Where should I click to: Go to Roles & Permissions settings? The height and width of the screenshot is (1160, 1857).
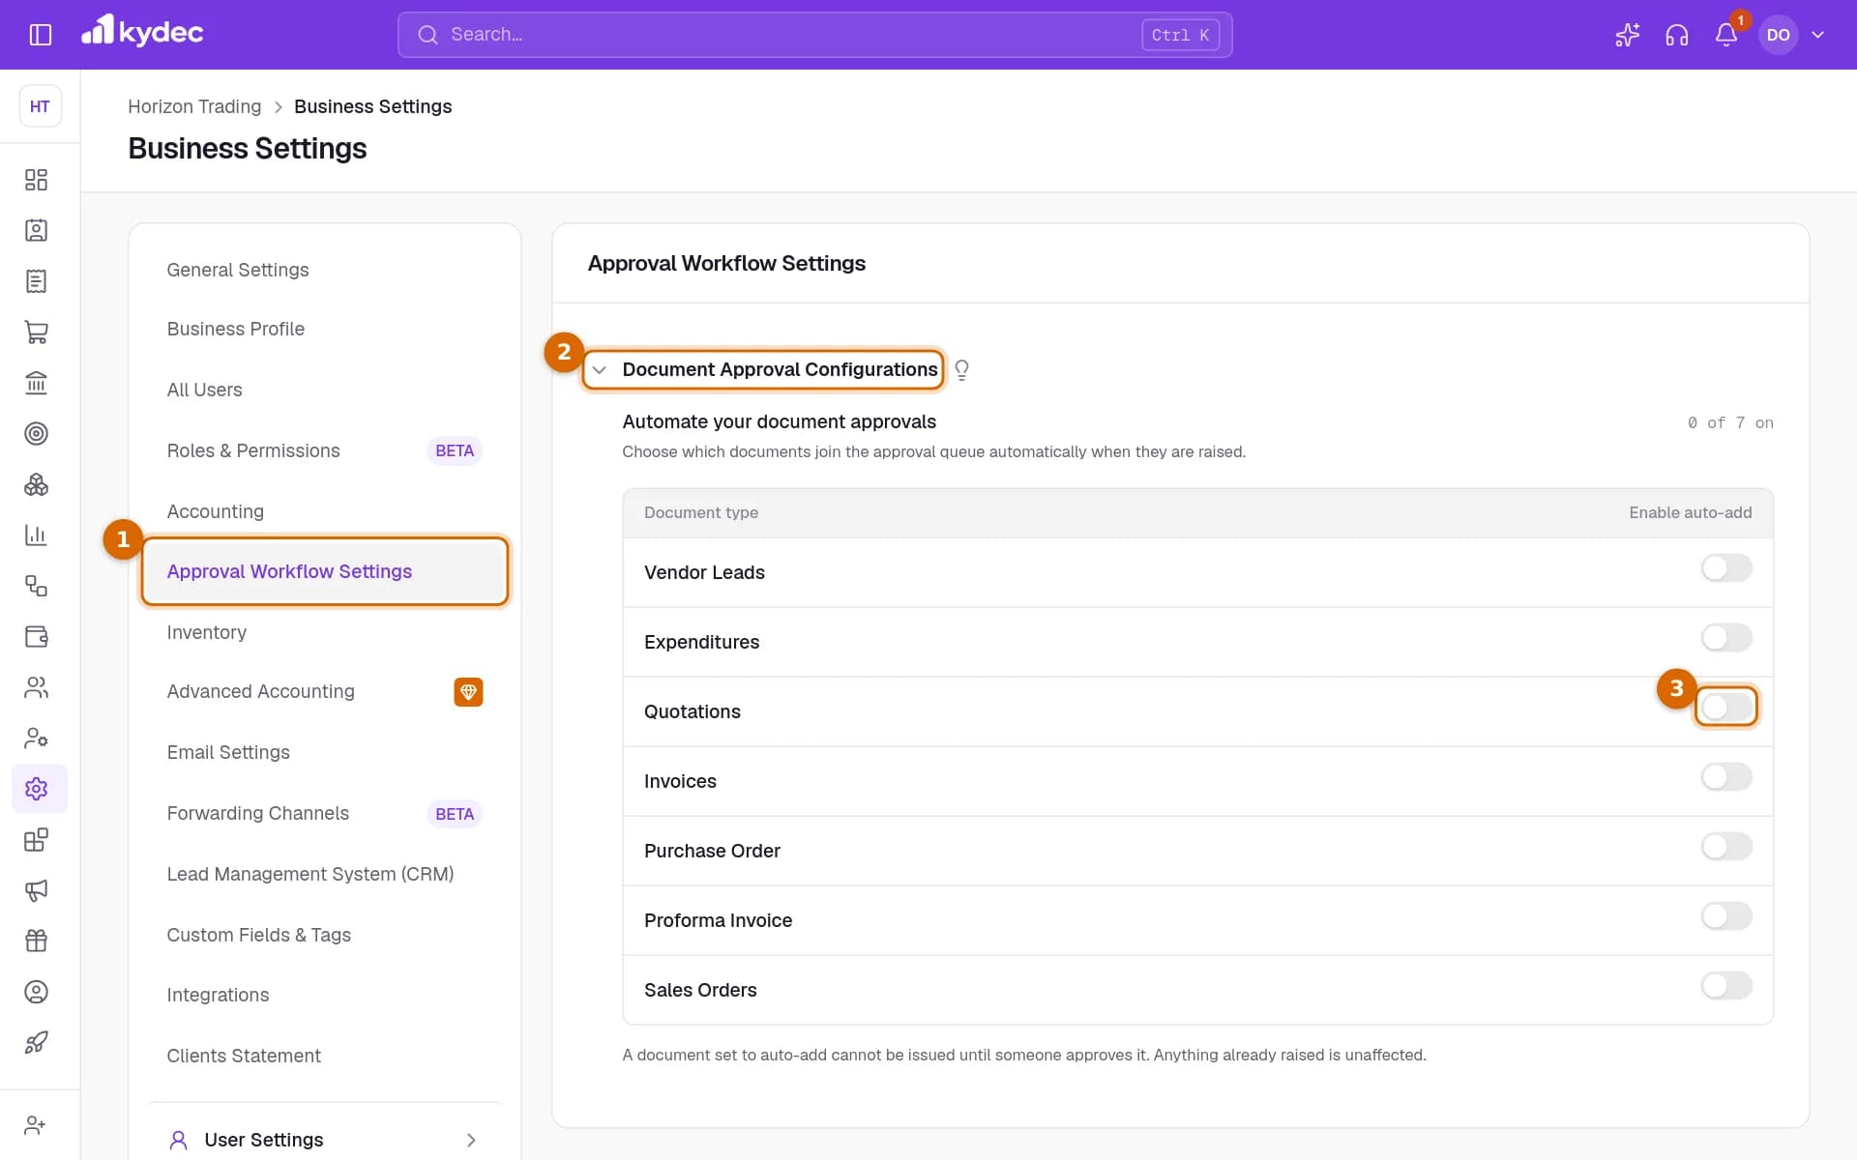[x=324, y=450]
